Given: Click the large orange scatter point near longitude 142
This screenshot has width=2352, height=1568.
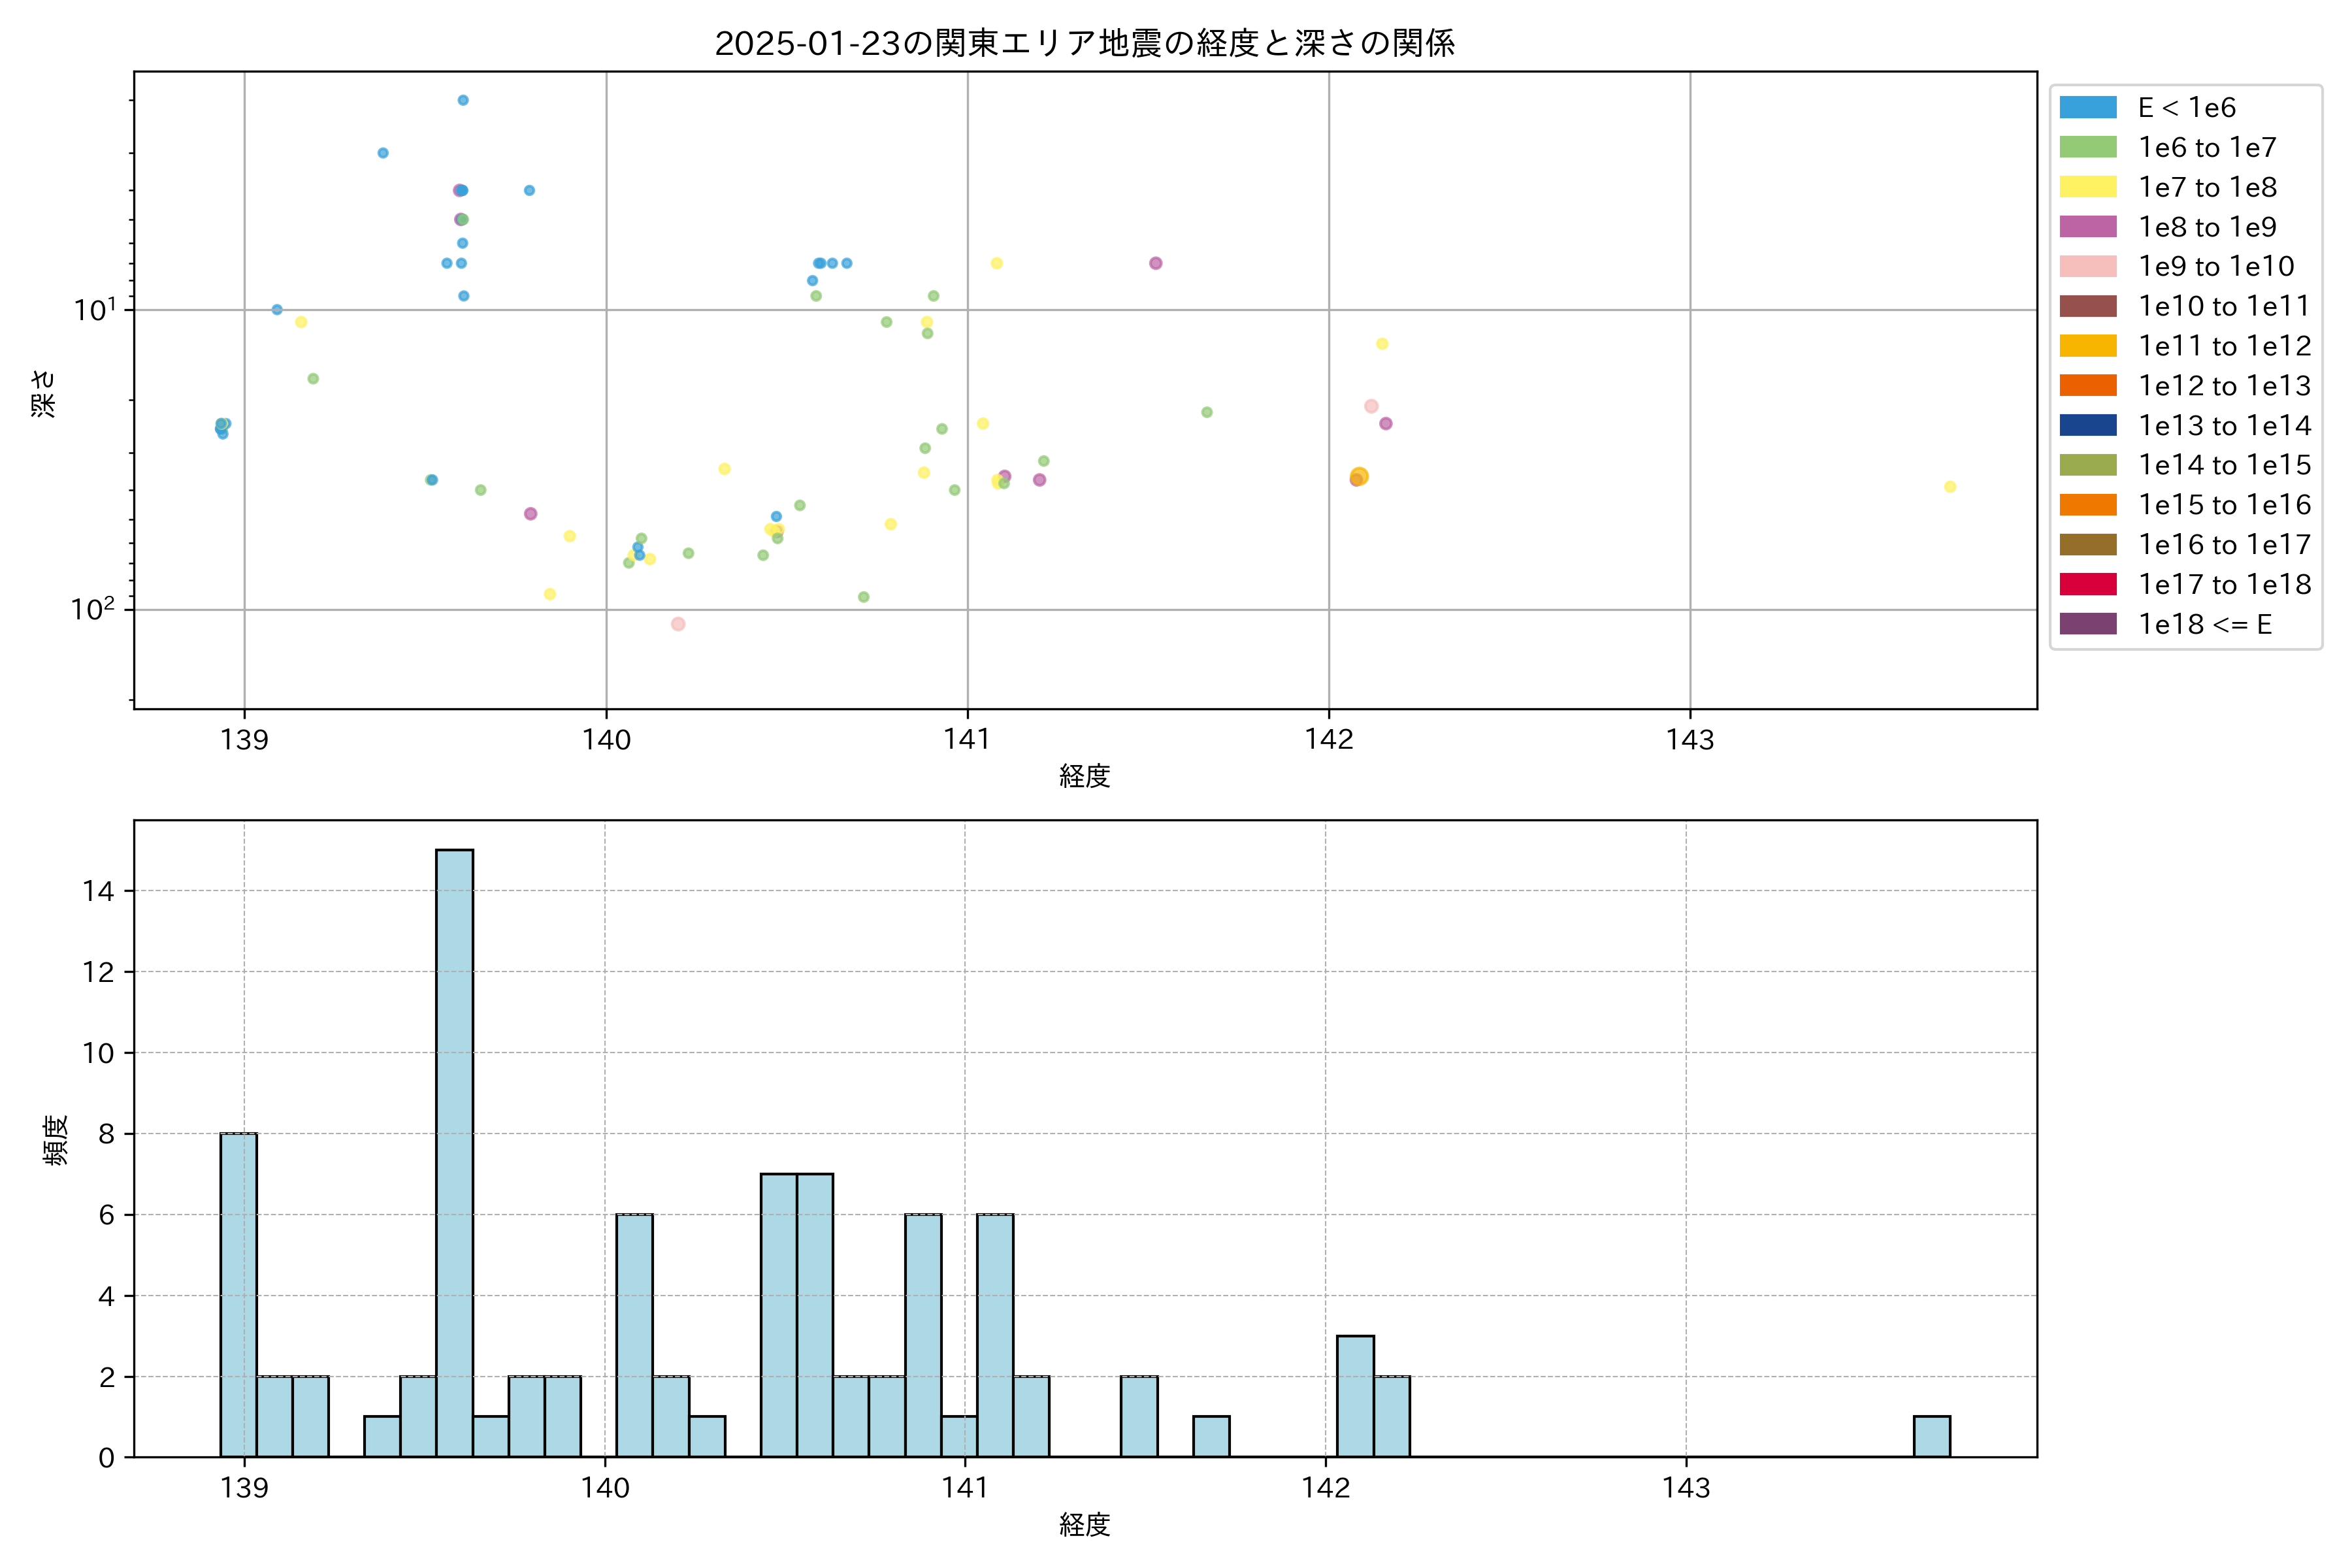Looking at the screenshot, I should (x=1359, y=476).
